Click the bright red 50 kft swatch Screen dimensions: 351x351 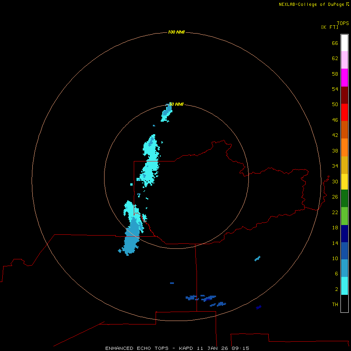pos(344,112)
